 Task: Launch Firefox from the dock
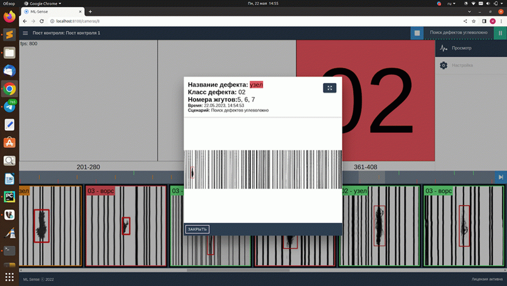click(9, 16)
